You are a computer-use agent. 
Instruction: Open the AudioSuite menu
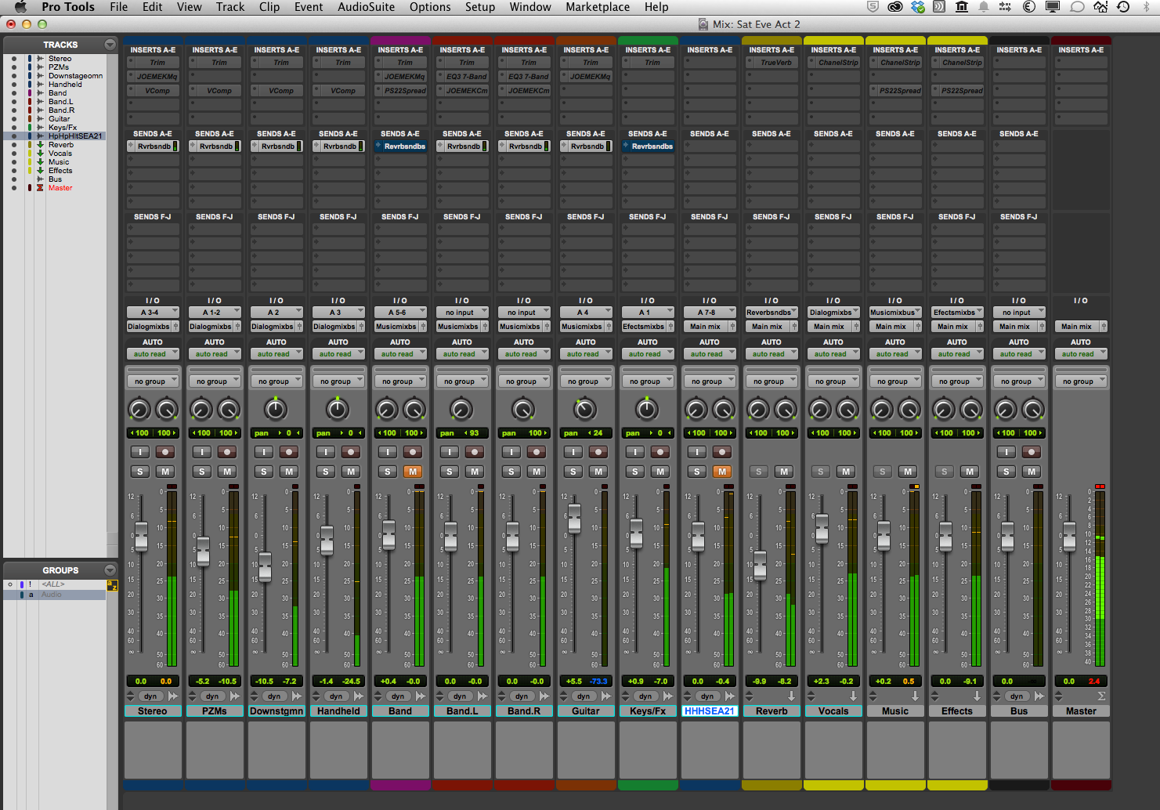pyautogui.click(x=367, y=7)
